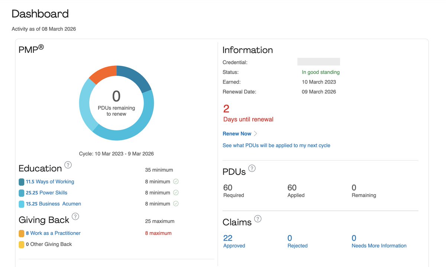Click the 35 minimum education text

(x=159, y=170)
